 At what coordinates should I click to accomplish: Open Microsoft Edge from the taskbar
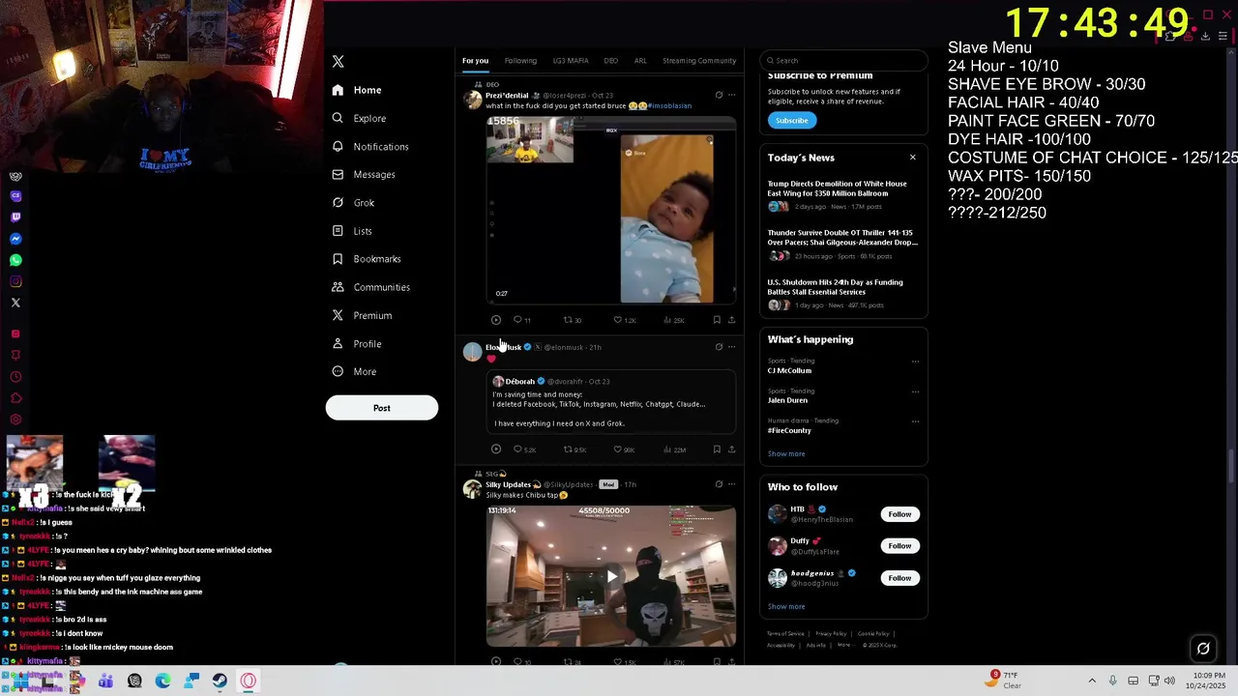coord(162,681)
